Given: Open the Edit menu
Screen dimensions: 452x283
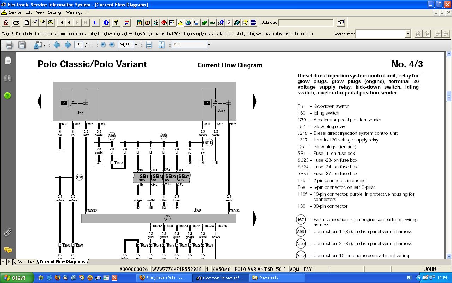Looking at the screenshot, I should pos(29,12).
